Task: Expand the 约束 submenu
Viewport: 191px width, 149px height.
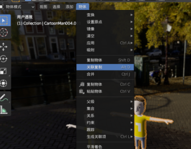Action: (105, 123)
